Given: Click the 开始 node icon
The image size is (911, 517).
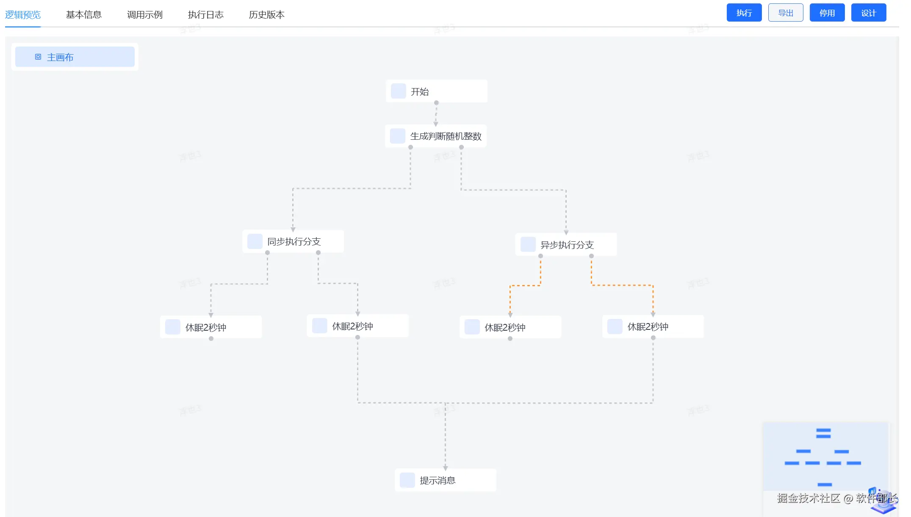Looking at the screenshot, I should pyautogui.click(x=398, y=91).
